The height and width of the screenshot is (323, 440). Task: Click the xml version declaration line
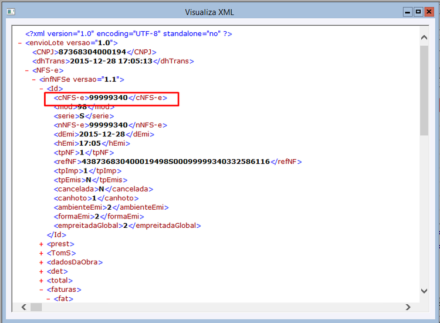pyautogui.click(x=129, y=33)
